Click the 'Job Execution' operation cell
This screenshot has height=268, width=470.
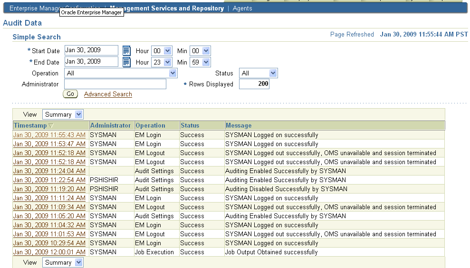[x=154, y=252]
